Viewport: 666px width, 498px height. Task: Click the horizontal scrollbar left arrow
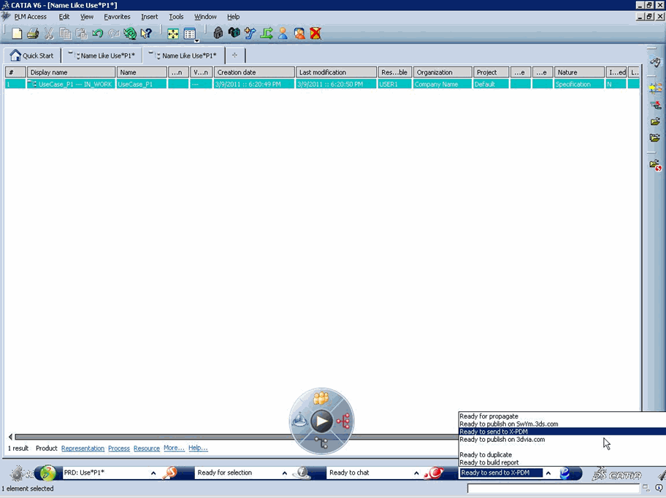click(10, 437)
